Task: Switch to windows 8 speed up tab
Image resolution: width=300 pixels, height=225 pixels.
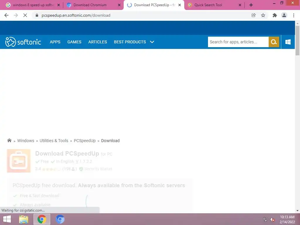Action: point(32,5)
